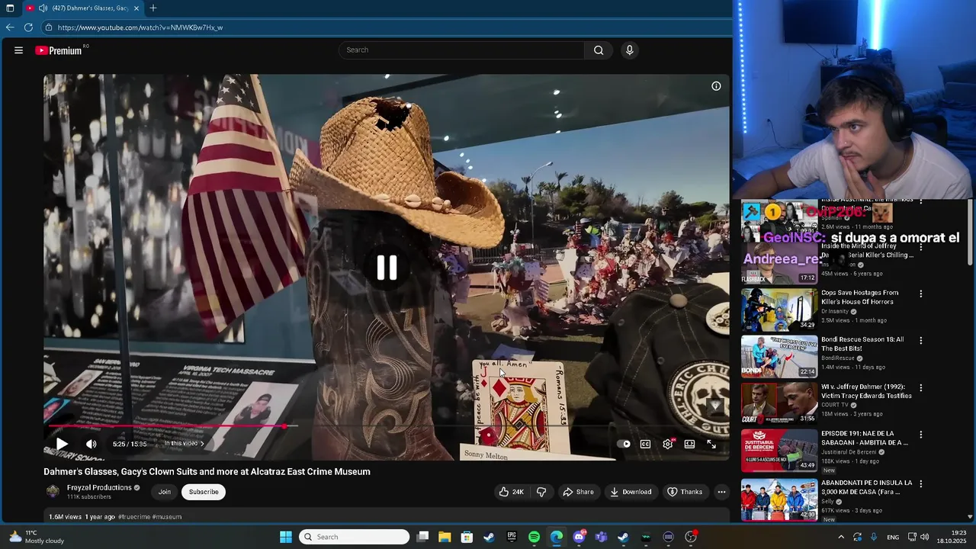Open options menu for 'Inside the Mind of Jeffrey'
The image size is (976, 549).
920,247
